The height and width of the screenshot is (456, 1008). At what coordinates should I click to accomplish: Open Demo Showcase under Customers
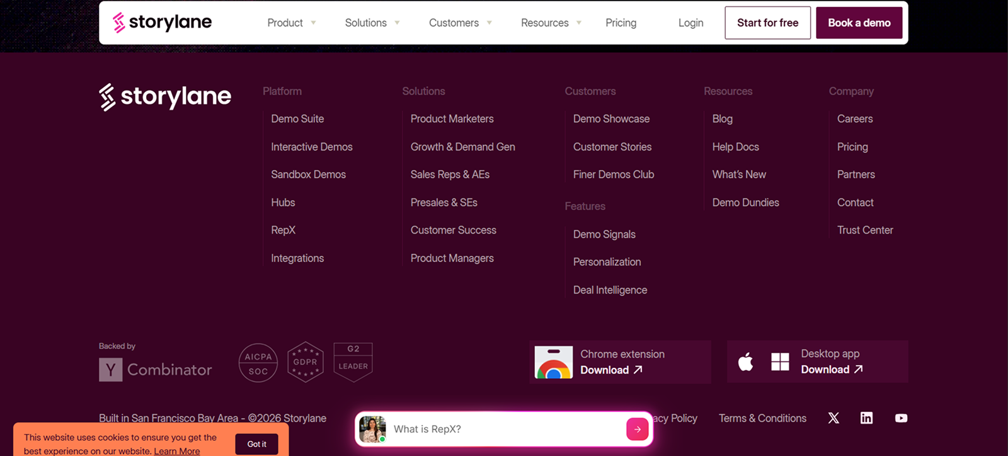(x=611, y=119)
